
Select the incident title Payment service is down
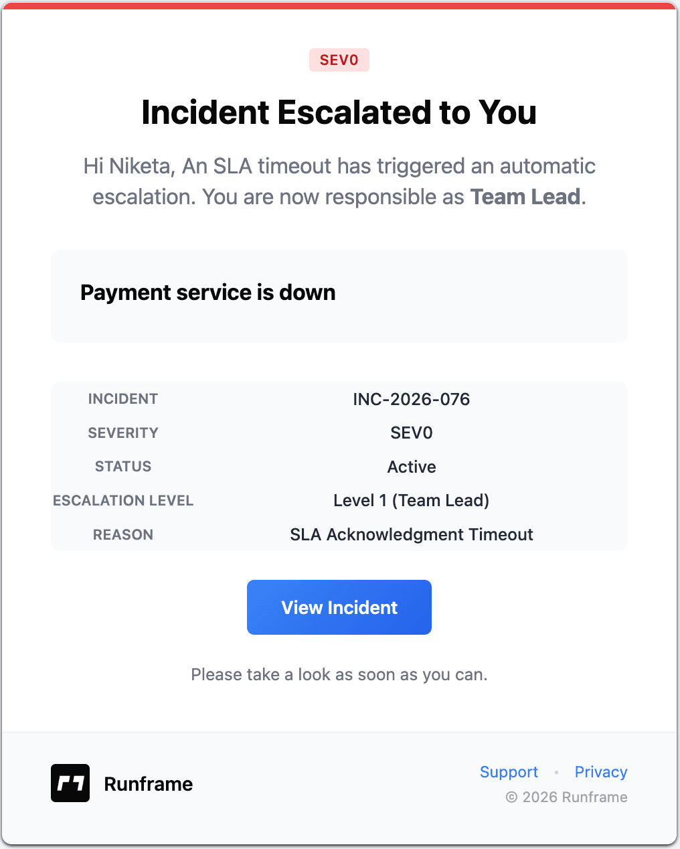point(207,293)
